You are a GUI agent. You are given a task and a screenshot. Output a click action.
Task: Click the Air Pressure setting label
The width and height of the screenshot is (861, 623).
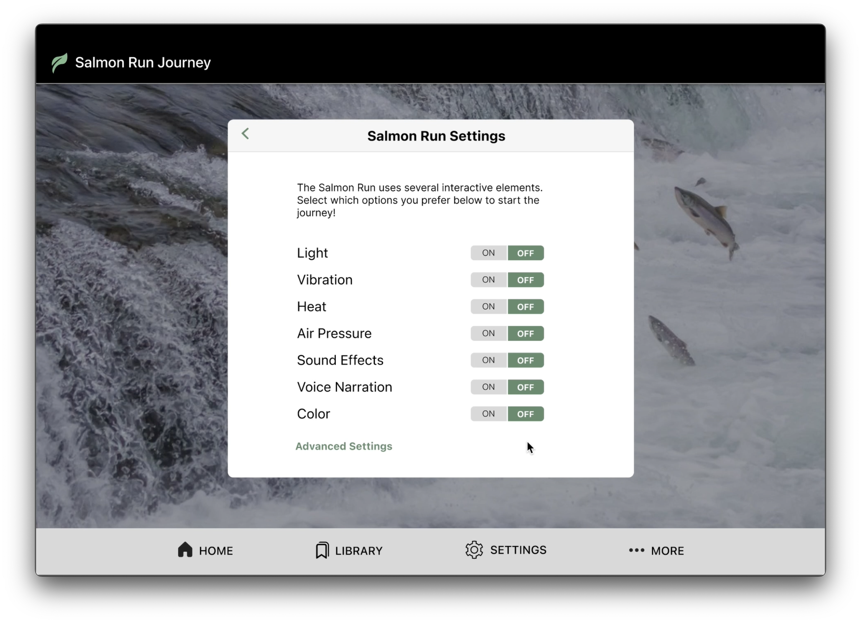tap(334, 334)
